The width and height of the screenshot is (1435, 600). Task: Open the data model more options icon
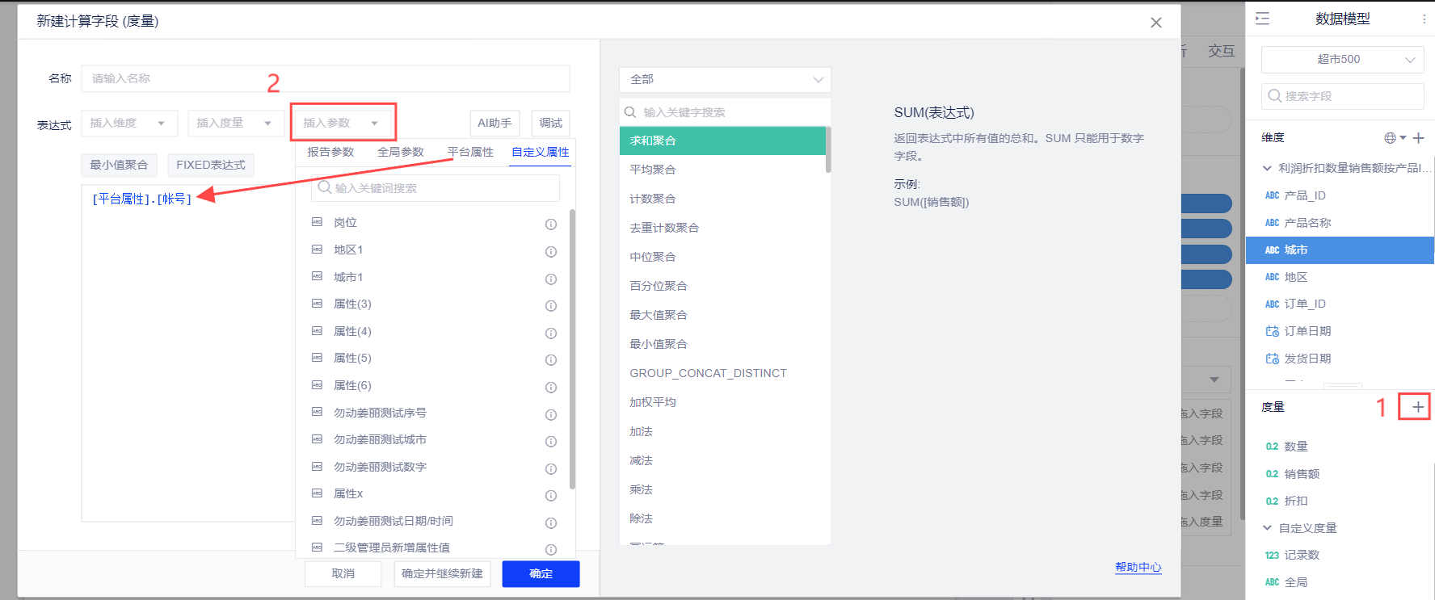point(1424,19)
